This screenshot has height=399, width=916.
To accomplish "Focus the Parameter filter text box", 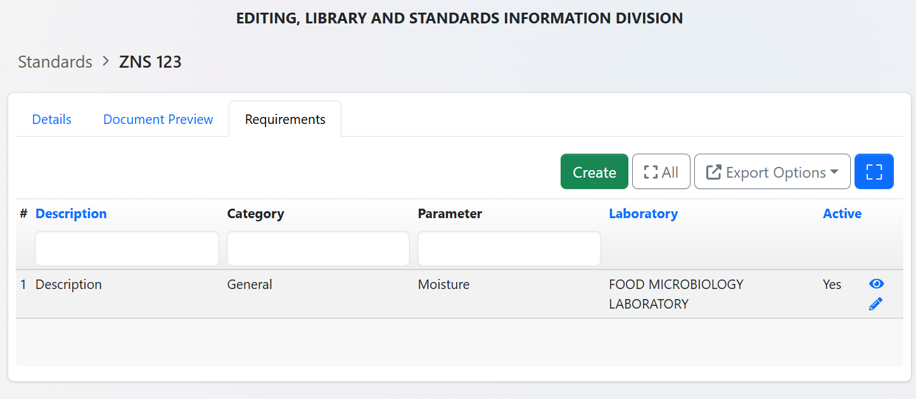I will pos(509,249).
